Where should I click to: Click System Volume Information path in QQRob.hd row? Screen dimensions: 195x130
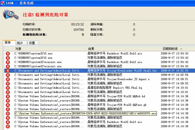49,96
